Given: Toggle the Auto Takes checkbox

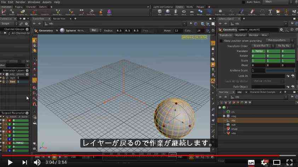Looking at the screenshot, I should (x=243, y=2).
